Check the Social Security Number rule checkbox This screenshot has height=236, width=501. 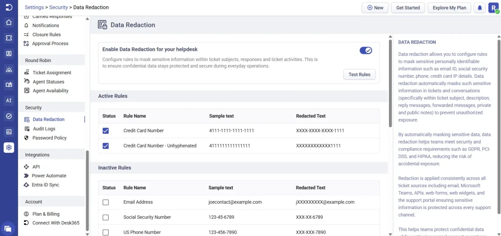pyautogui.click(x=106, y=217)
